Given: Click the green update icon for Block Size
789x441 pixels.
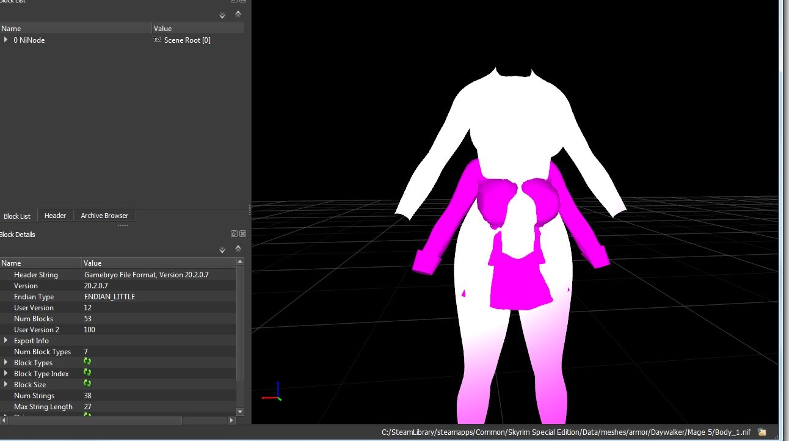Looking at the screenshot, I should pyautogui.click(x=87, y=384).
